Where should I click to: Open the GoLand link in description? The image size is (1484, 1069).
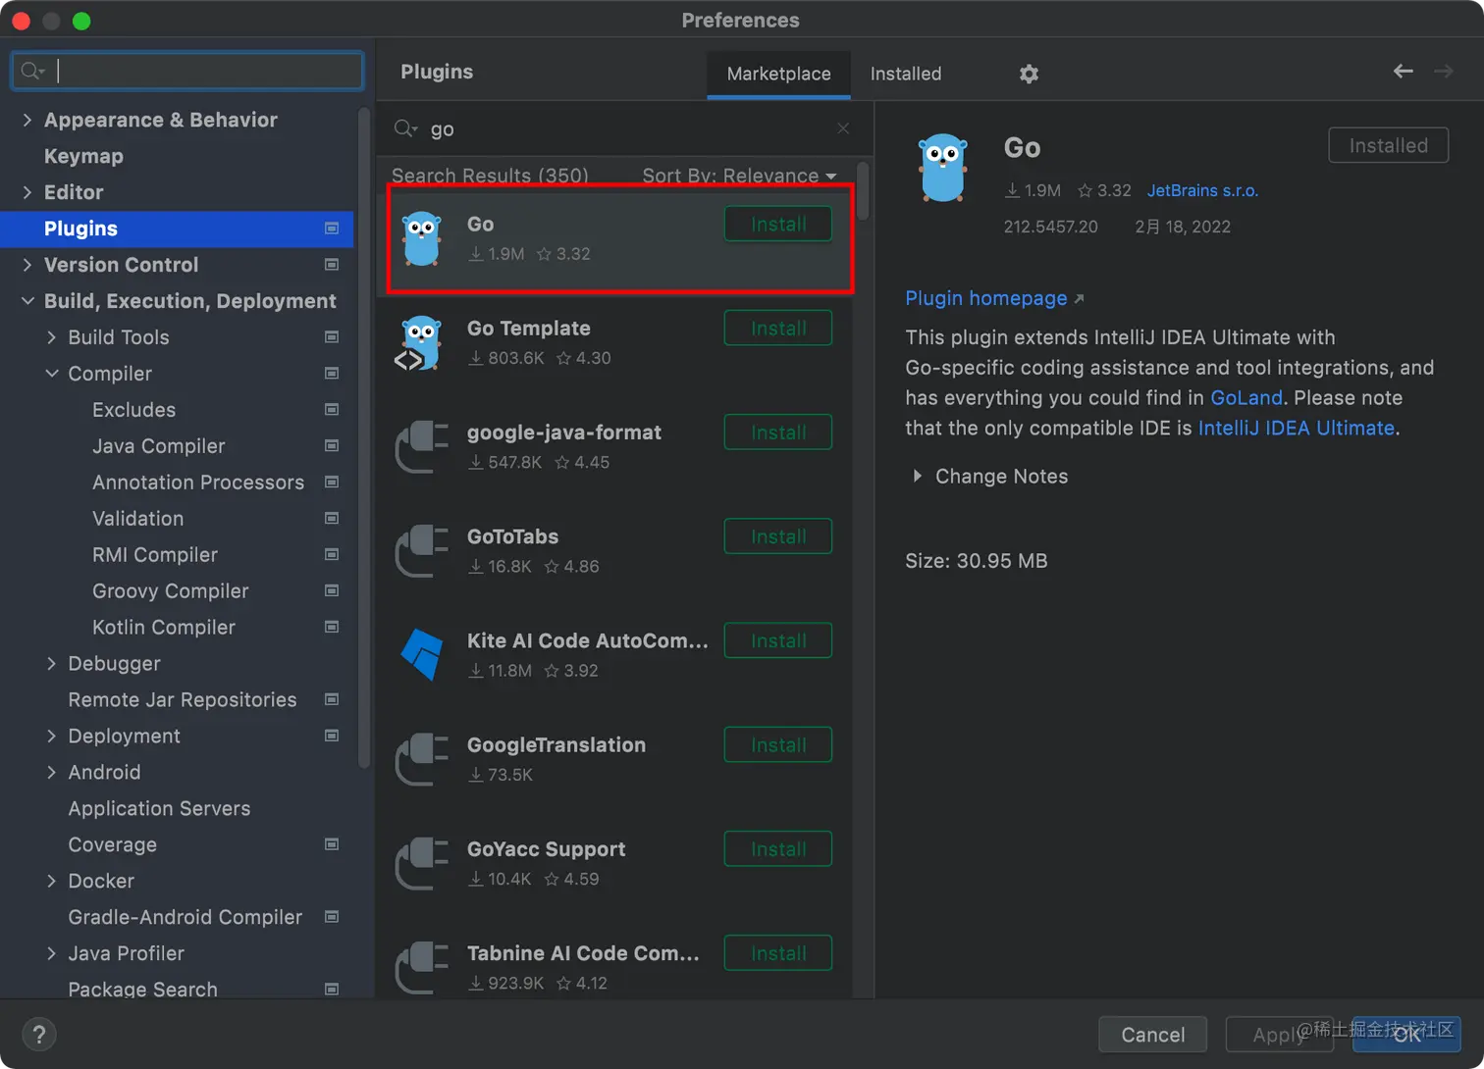[1246, 397]
